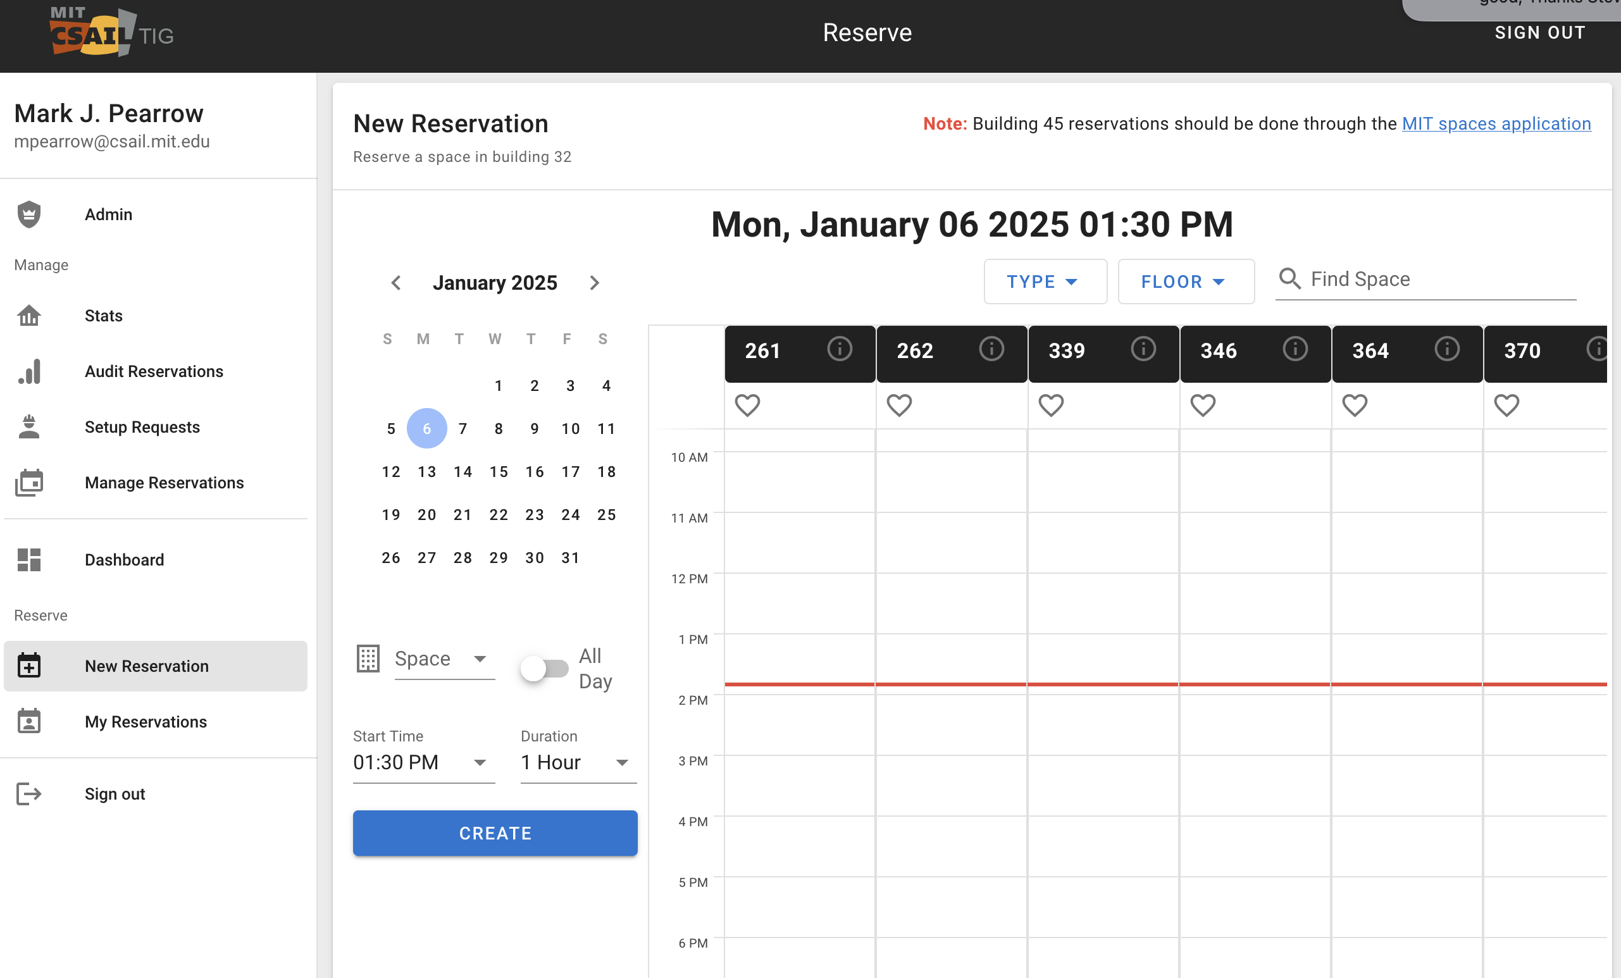Open the FLOOR dropdown
The height and width of the screenshot is (978, 1621).
pos(1186,282)
